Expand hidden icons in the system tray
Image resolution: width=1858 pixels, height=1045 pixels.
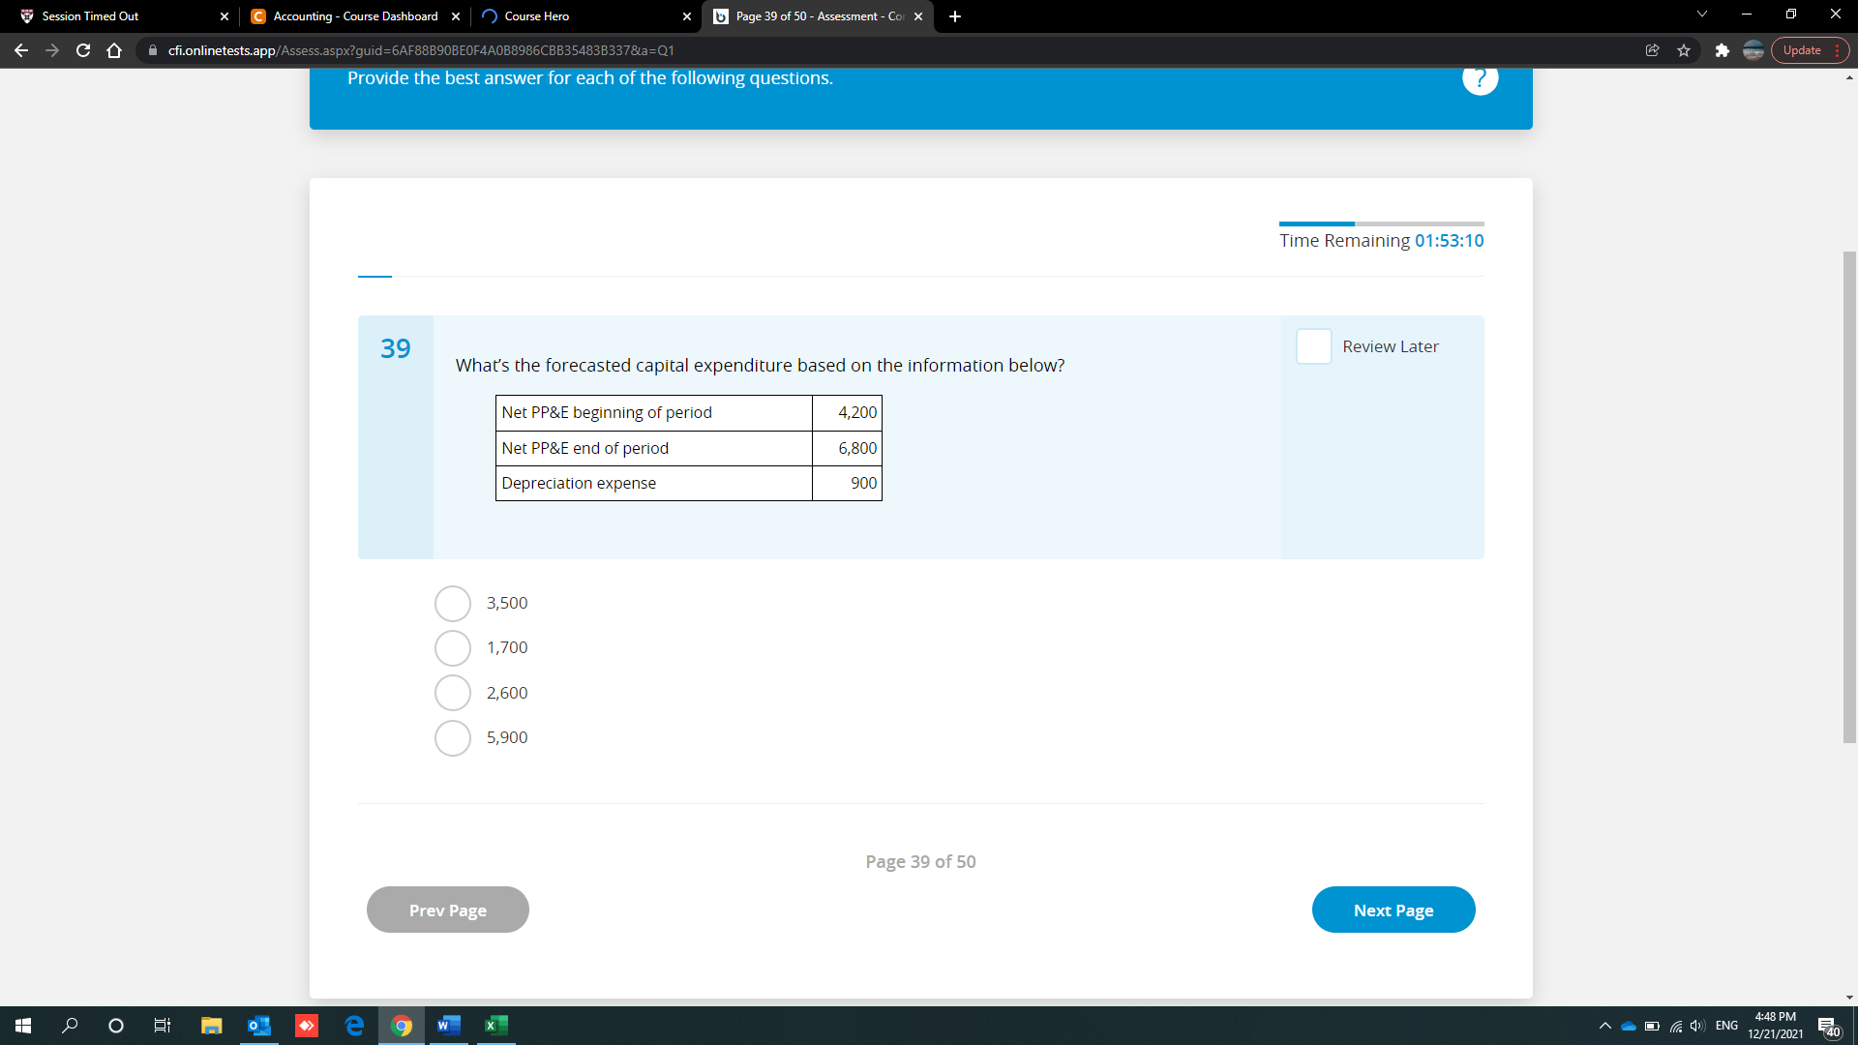click(1603, 1026)
